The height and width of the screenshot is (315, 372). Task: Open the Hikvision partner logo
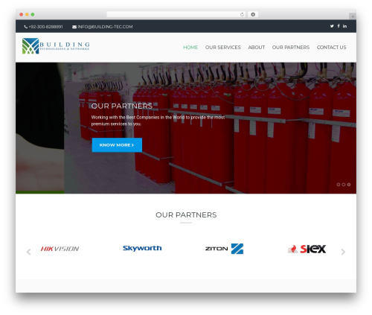tap(60, 249)
